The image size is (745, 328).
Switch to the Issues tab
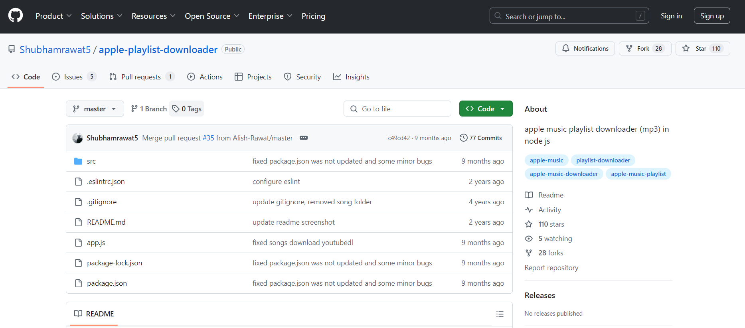74,77
